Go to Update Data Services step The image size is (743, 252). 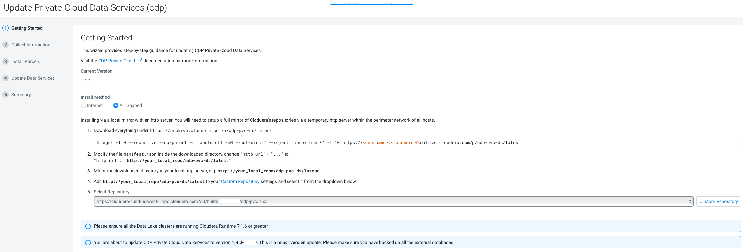click(x=33, y=78)
